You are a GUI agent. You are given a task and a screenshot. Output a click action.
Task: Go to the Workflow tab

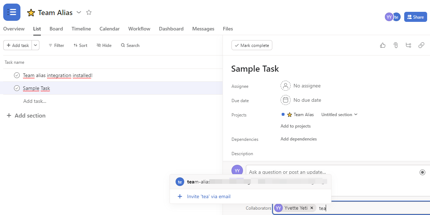pyautogui.click(x=139, y=29)
